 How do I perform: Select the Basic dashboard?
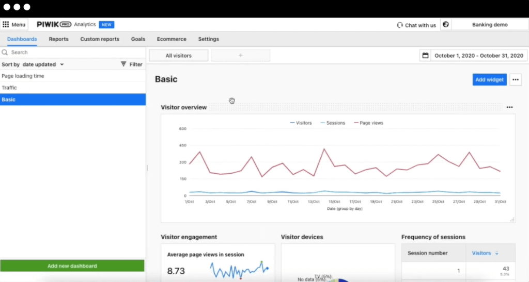73,99
